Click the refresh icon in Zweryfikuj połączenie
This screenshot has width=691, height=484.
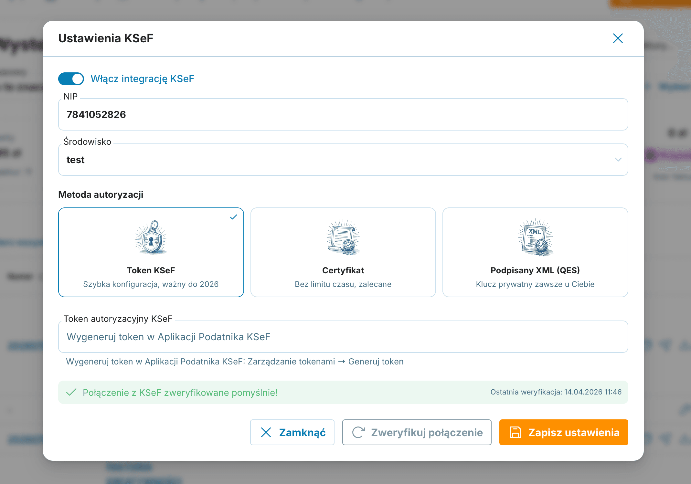pos(358,432)
